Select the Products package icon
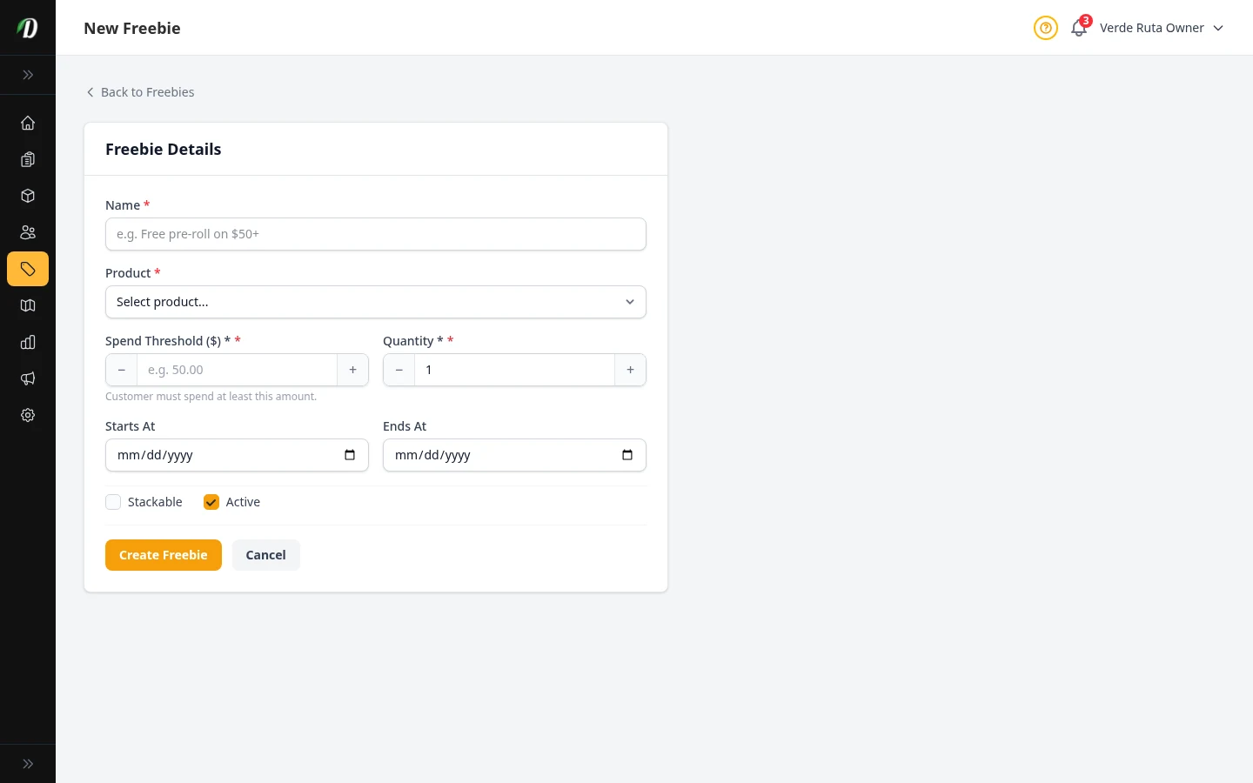This screenshot has width=1253, height=783. click(x=27, y=196)
